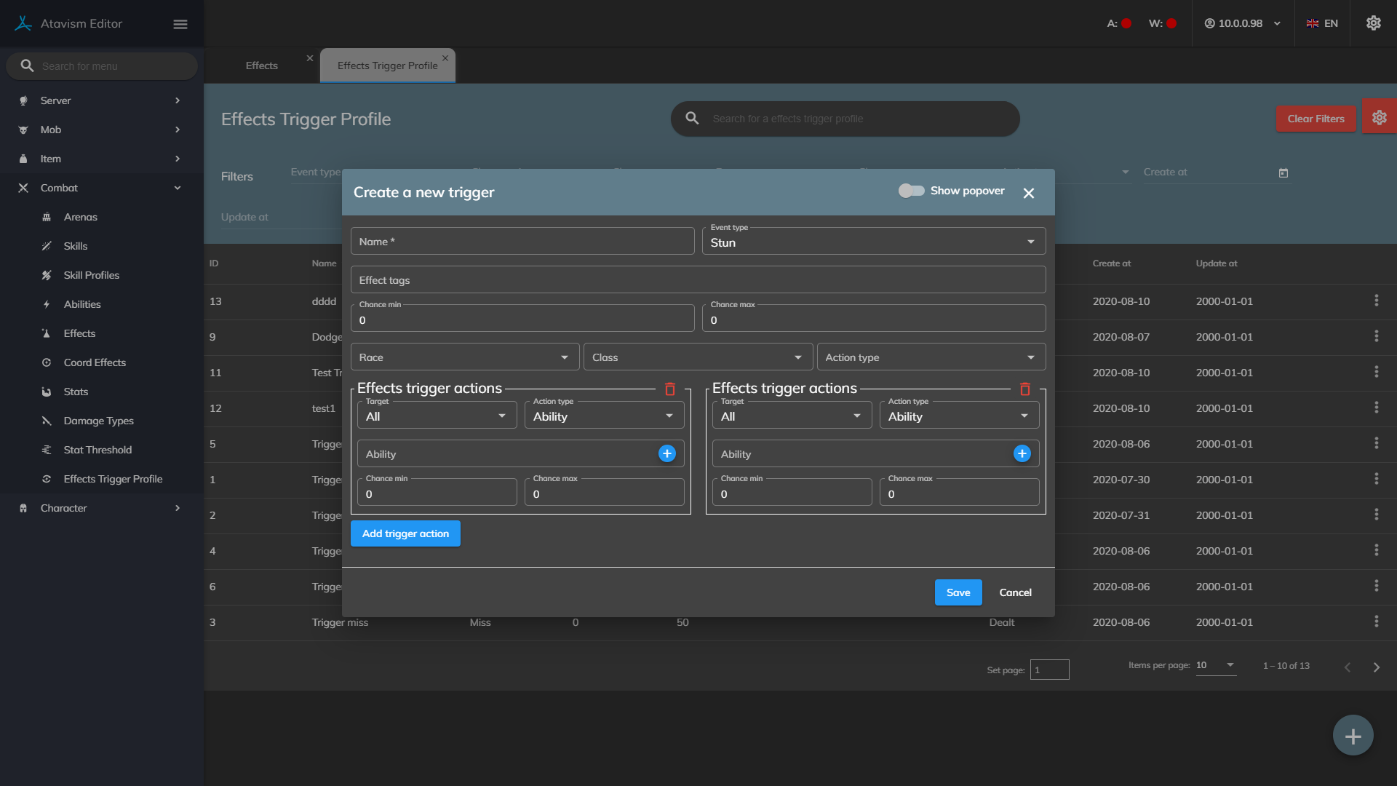Delete the first Effects trigger actions block

click(670, 389)
